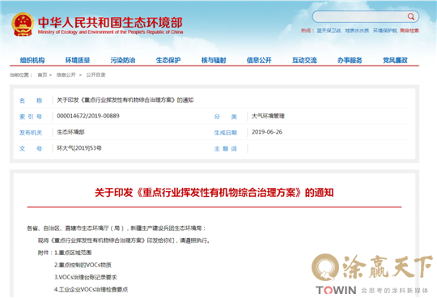Click the sentence starting 现将《重点行业

(x=124, y=241)
